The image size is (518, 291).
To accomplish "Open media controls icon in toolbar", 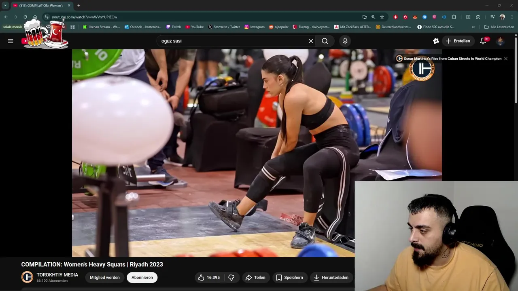I will click(x=493, y=17).
